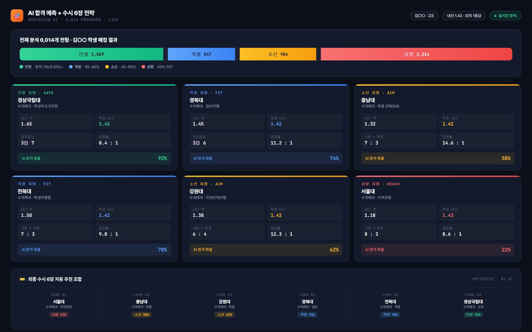This screenshot has height=332, width=532.
Task: Click the 경쟁률 value 9.8 : 1
Action: pyautogui.click(x=108, y=234)
